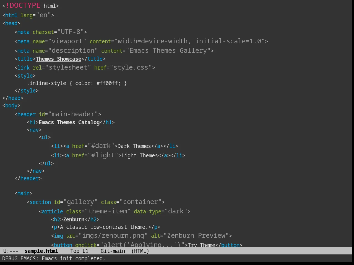Click the "gallery" section id value
Image resolution: width=354 pixels, height=265 pixels.
coord(80,202)
